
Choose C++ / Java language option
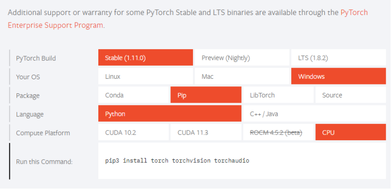[314, 114]
